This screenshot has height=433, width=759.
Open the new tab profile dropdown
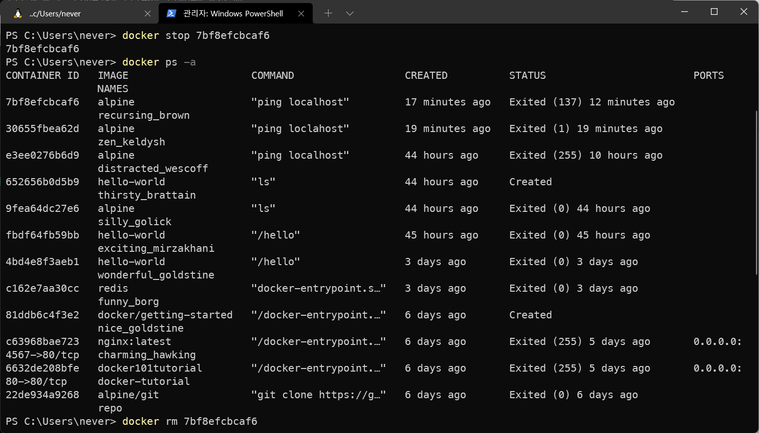[x=350, y=13]
